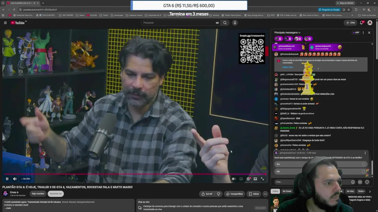Switch to theater mode
The height and width of the screenshot is (212, 378).
coord(255,179)
